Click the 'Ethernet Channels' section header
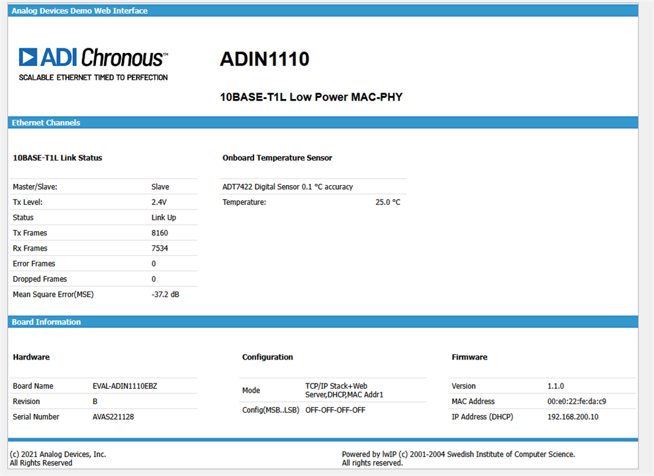Screen dimensions: 654x476 point(323,122)
